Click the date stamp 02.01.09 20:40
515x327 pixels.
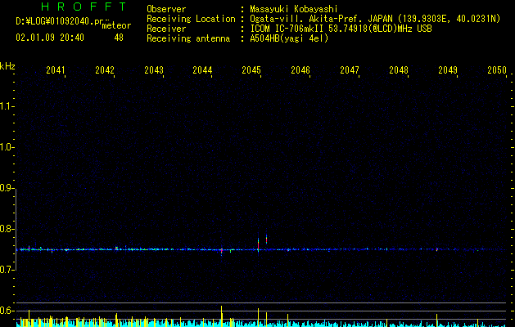[50, 38]
